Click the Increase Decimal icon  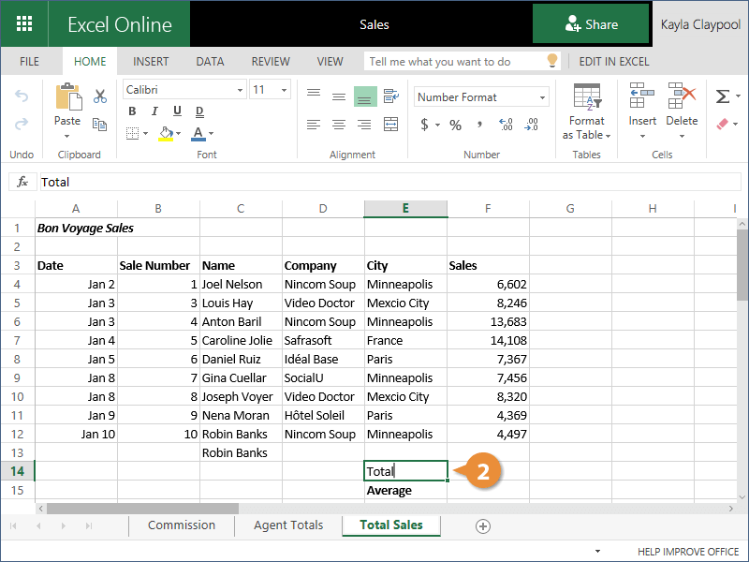point(507,125)
